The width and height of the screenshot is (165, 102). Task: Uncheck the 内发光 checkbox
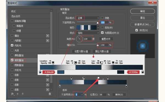12,45
